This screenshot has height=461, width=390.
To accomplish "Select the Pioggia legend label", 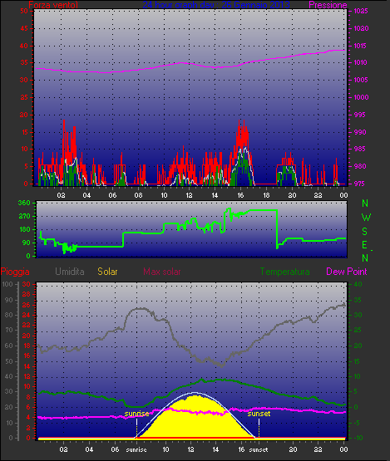I will pos(15,272).
